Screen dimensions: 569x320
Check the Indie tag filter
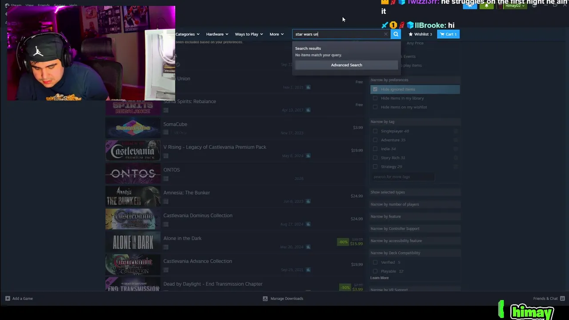click(x=375, y=149)
